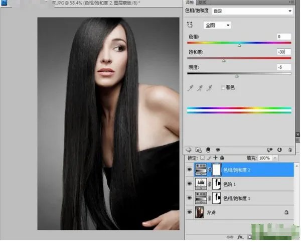Hide the 色相/饱和度 2 layer
Image resolution: width=301 pixels, height=242 pixels.
coord(189,170)
